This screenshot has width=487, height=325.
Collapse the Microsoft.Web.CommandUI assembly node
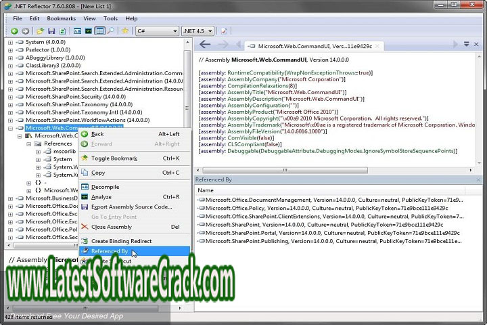pyautogui.click(x=10, y=128)
